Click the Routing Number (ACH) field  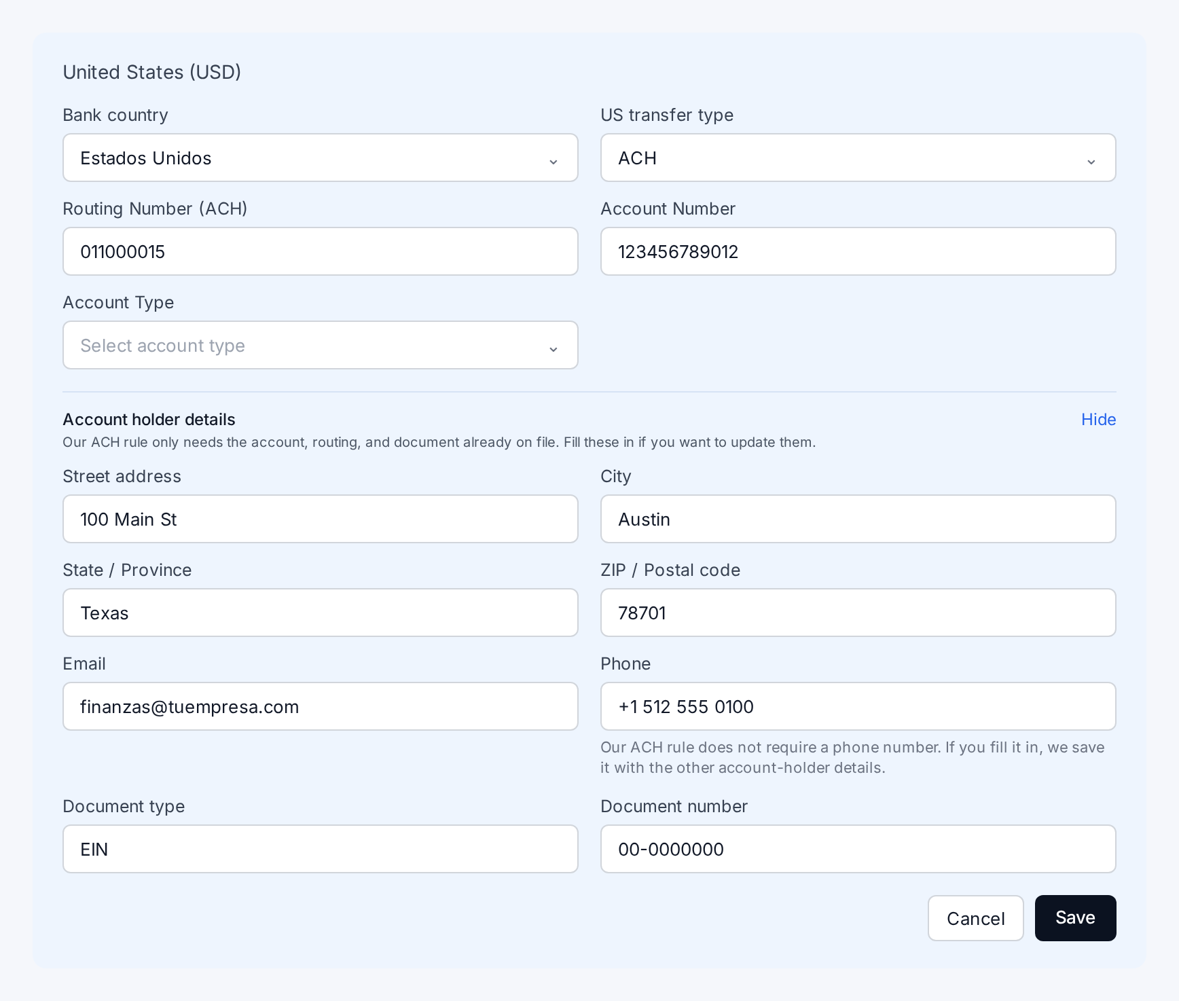click(x=321, y=251)
